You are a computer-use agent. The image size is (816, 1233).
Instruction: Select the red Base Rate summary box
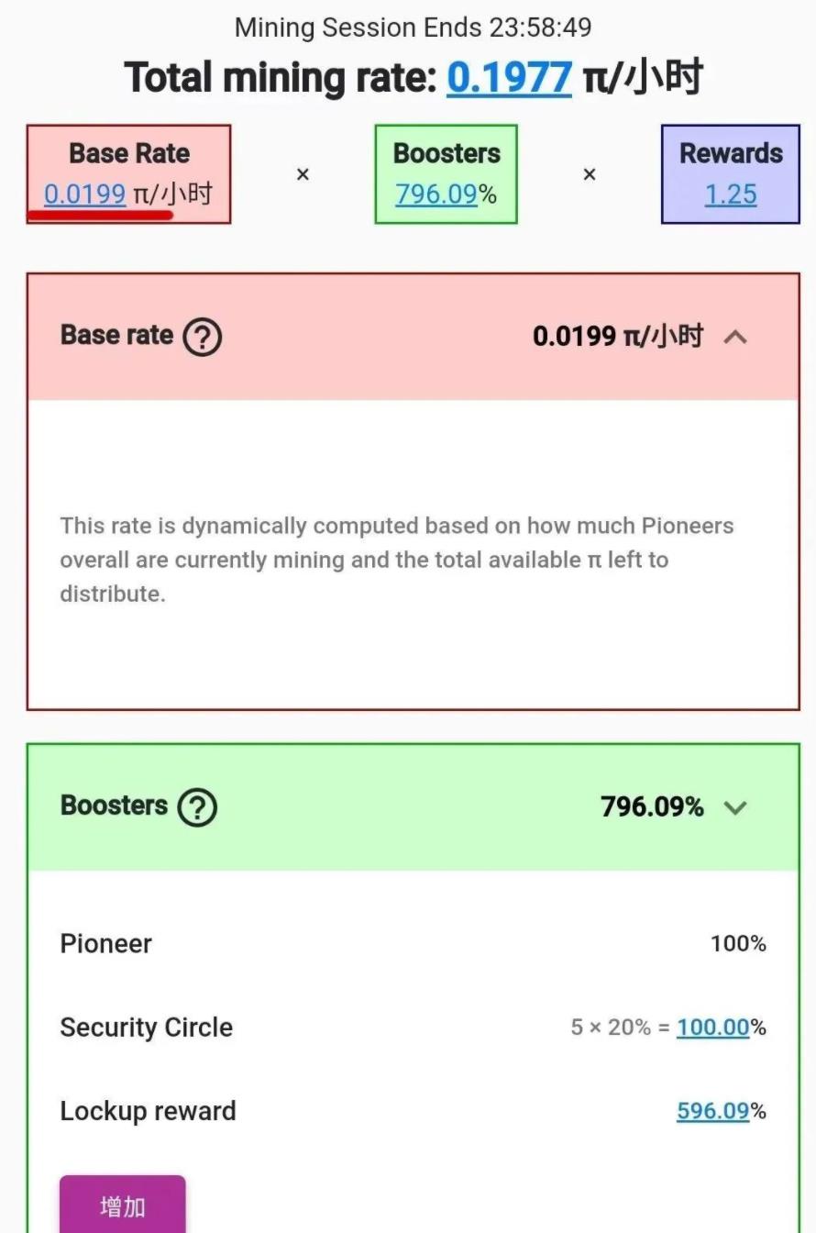(x=128, y=174)
